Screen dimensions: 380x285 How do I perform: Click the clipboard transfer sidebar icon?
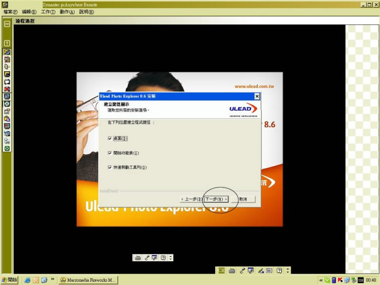[7, 119]
